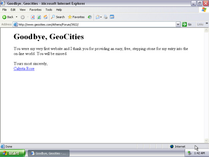Print the page with the Print icon
Image resolution: width=209 pixels, height=157 pixels.
point(106,17)
